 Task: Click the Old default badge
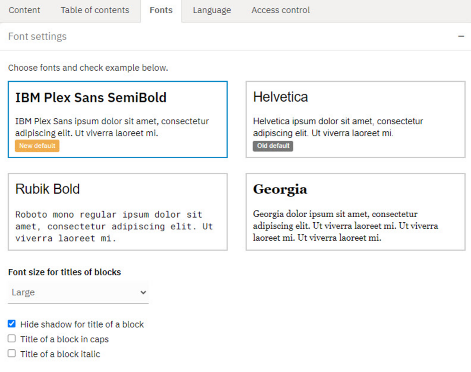pyautogui.click(x=273, y=146)
